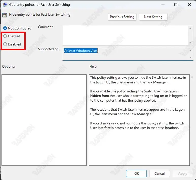The height and width of the screenshot is (180, 196).
Task: Click the policy heading text beside icon
Action: pos(40,15)
